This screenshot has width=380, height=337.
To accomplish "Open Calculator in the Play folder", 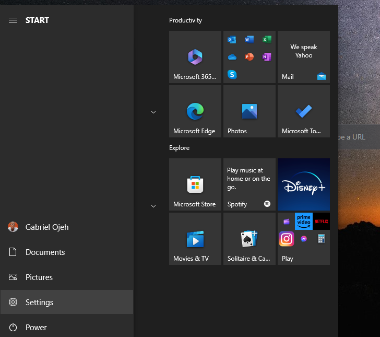I will click(x=322, y=239).
